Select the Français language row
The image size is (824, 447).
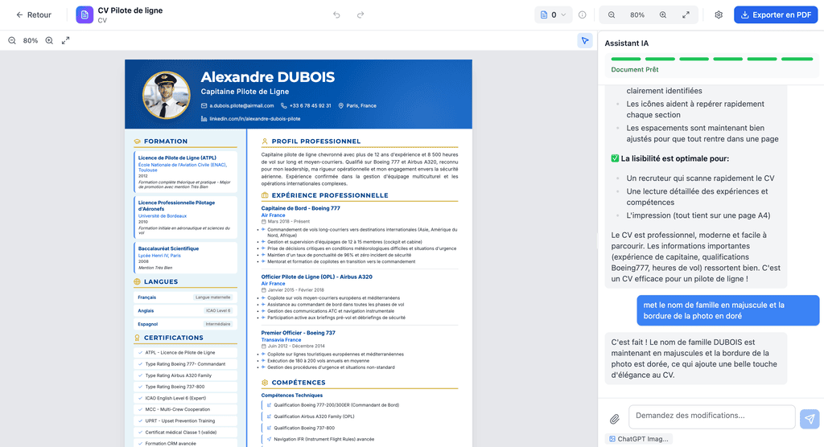(186, 297)
